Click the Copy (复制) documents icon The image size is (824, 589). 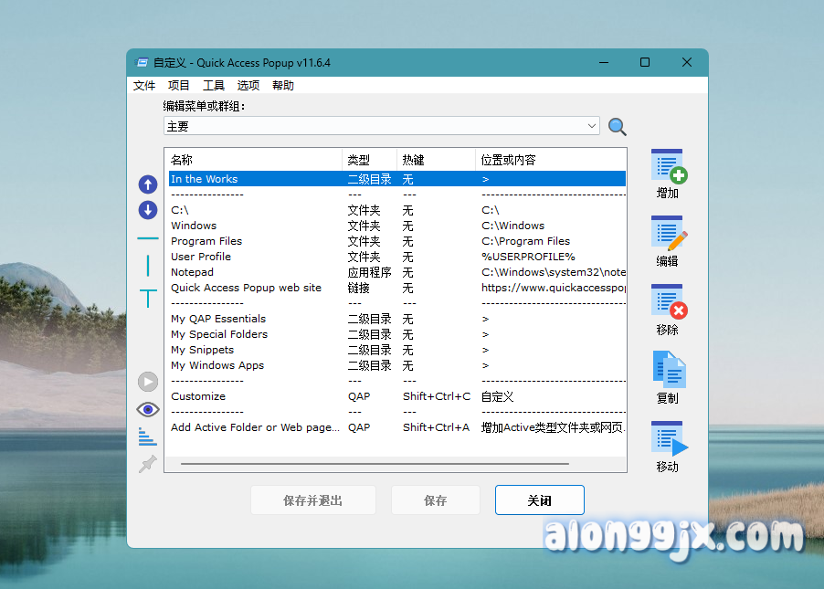(x=669, y=370)
